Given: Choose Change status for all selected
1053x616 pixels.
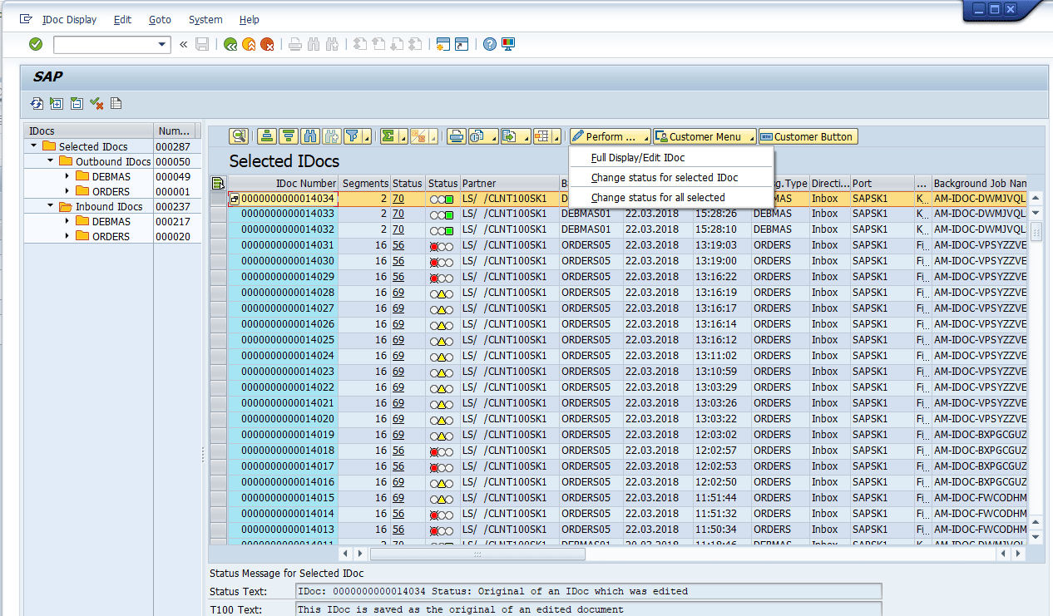Looking at the screenshot, I should pos(670,197).
